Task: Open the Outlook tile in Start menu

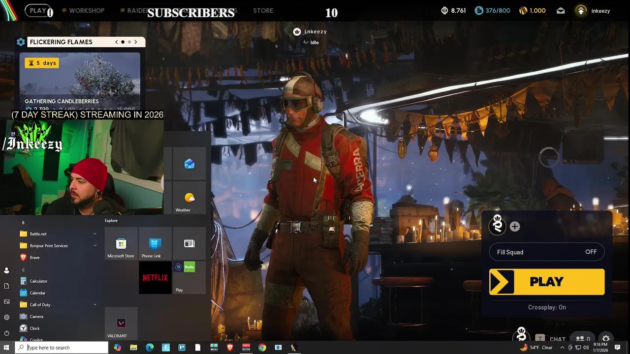Action: point(189,164)
